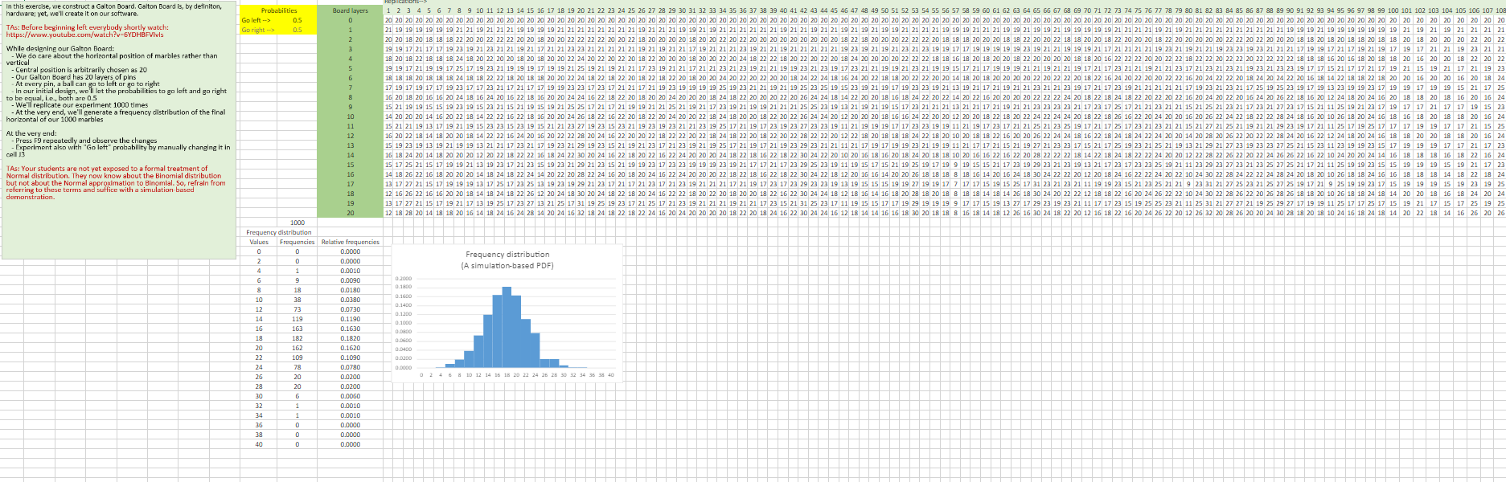
Task: Select Board layers cell with value 10
Action: point(351,116)
